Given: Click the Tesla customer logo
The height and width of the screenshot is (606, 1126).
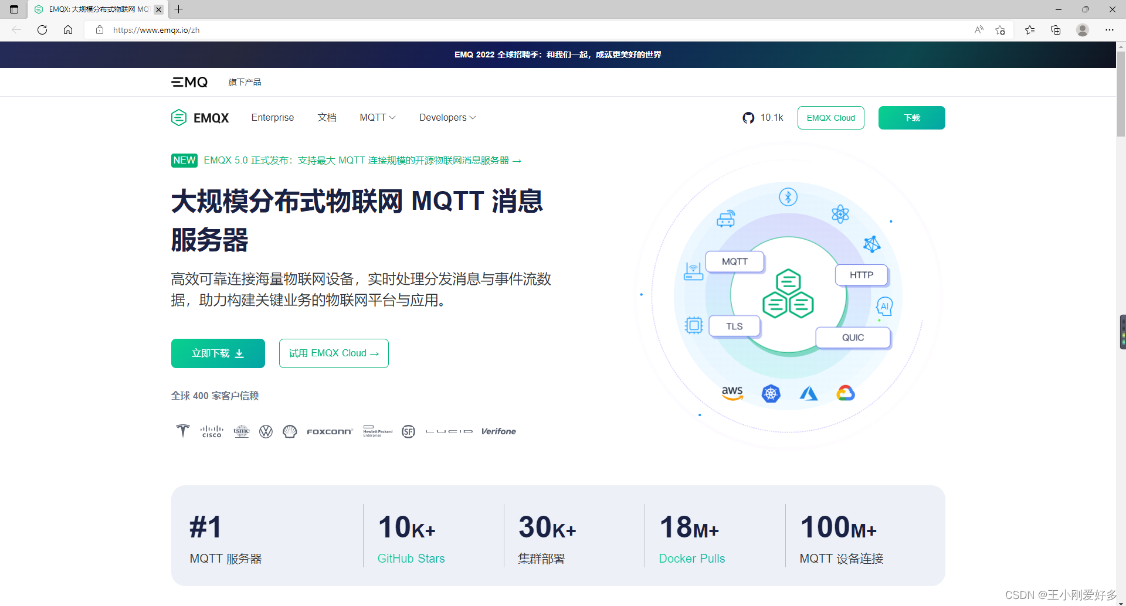Looking at the screenshot, I should coord(183,431).
